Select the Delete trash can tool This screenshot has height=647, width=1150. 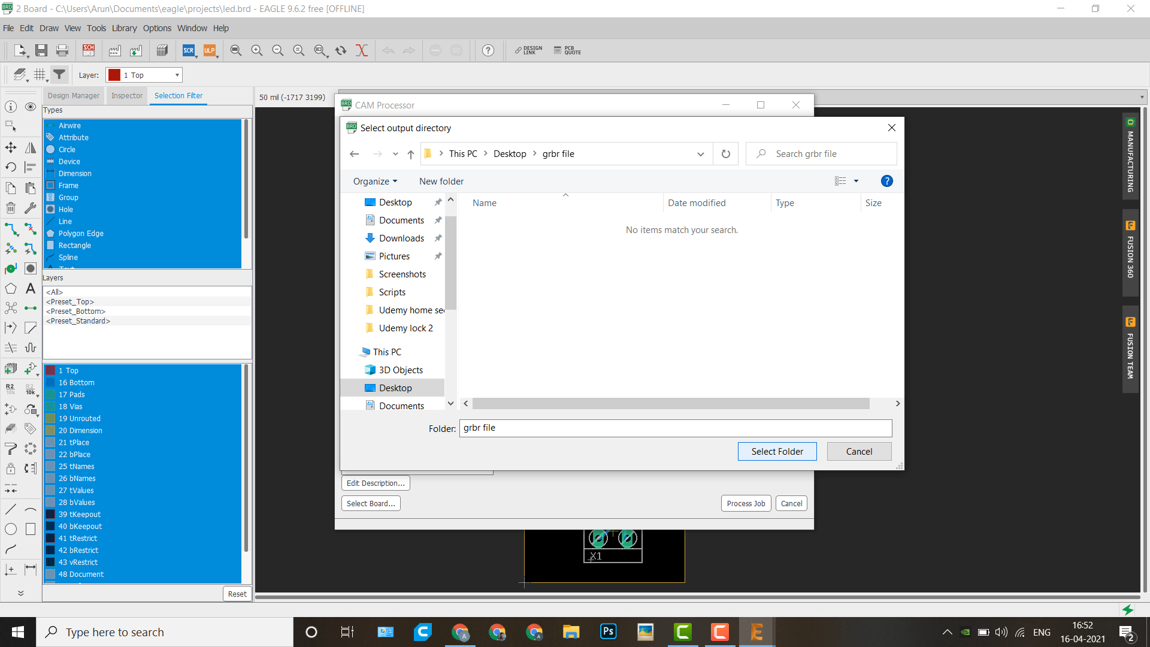pos(11,208)
